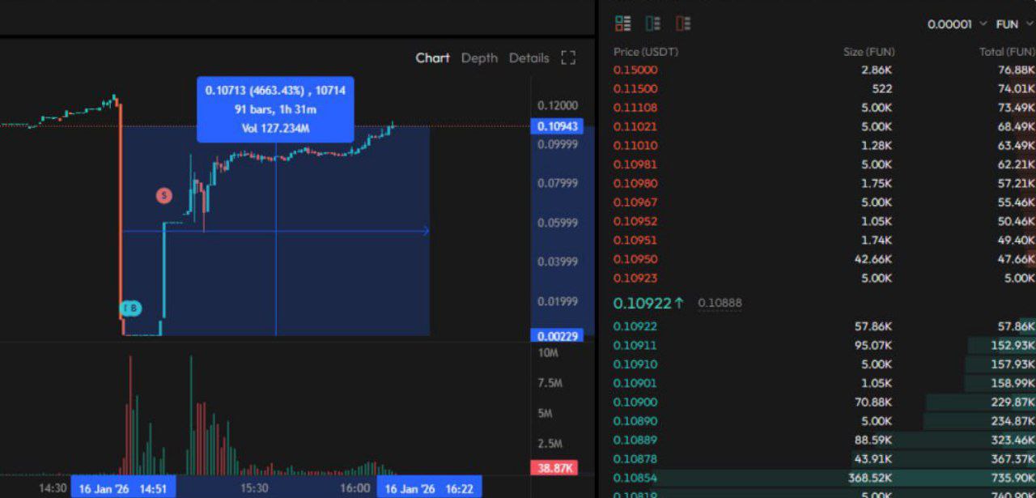The image size is (1036, 498).
Task: Select ask price 0.11500
Action: (635, 88)
